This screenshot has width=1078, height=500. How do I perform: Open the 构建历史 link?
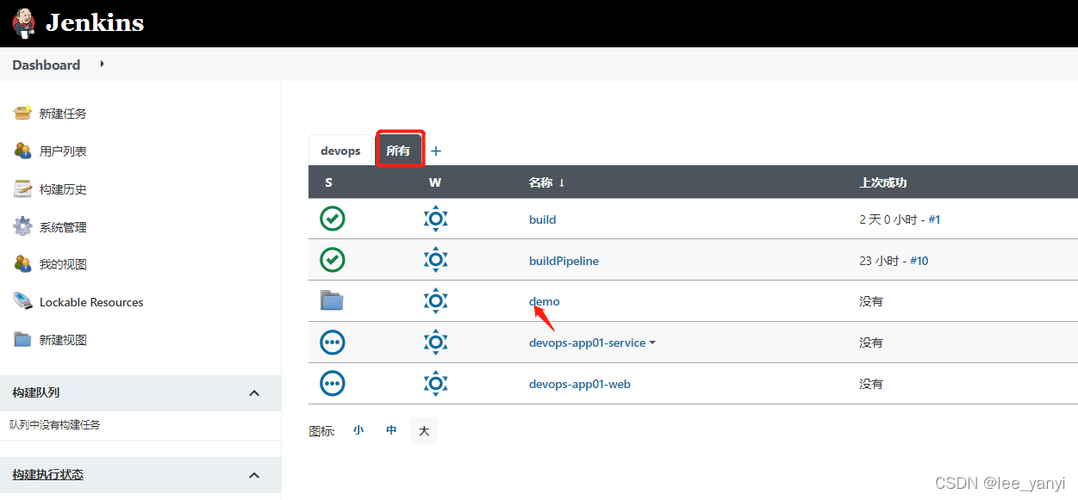coord(63,189)
